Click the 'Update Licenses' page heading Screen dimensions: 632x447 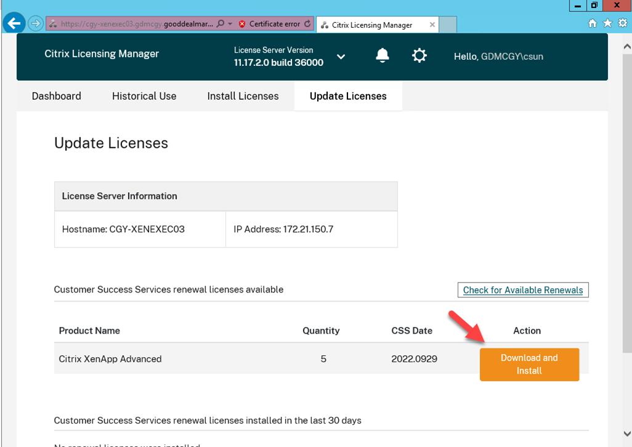point(111,143)
